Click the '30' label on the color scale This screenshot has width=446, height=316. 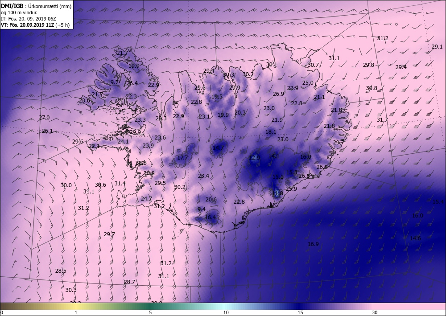[x=375, y=312]
